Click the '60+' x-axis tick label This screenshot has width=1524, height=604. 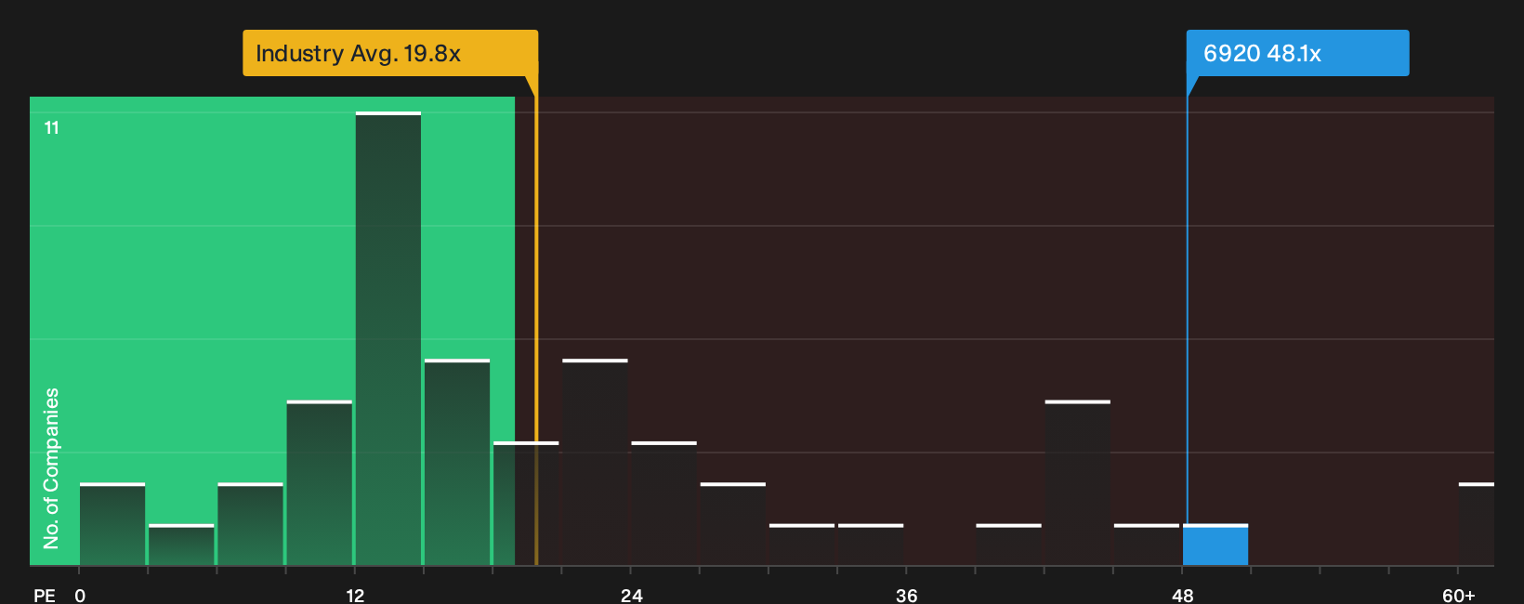1459,595
